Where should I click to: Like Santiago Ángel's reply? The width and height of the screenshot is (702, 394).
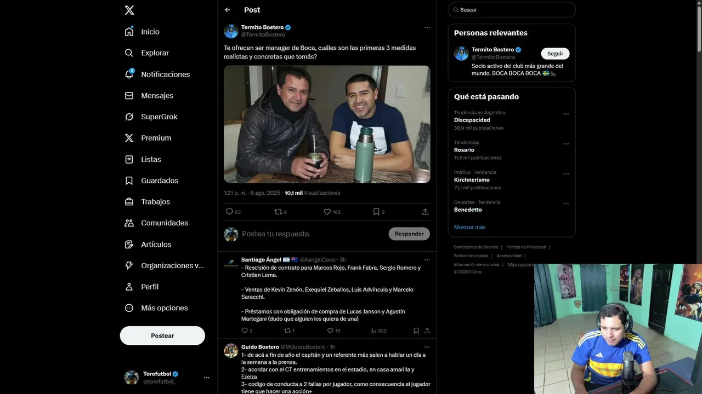[330, 331]
